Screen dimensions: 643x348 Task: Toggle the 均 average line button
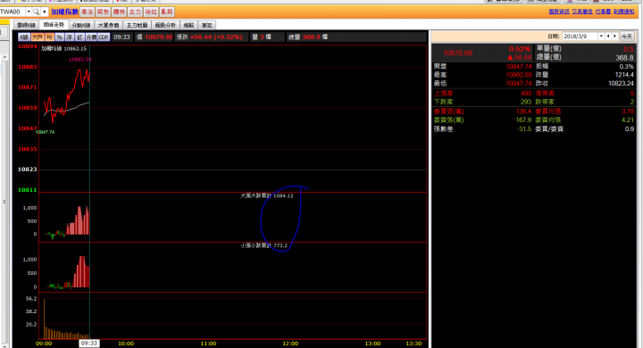click(x=49, y=37)
